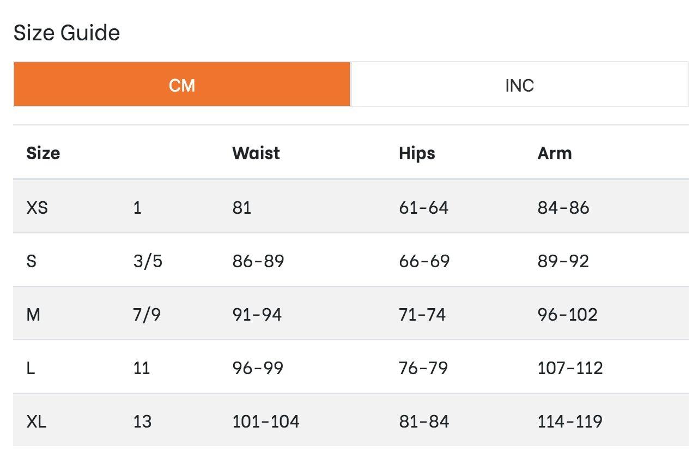Select the XS size row label
The width and height of the screenshot is (692, 457).
[x=37, y=208]
